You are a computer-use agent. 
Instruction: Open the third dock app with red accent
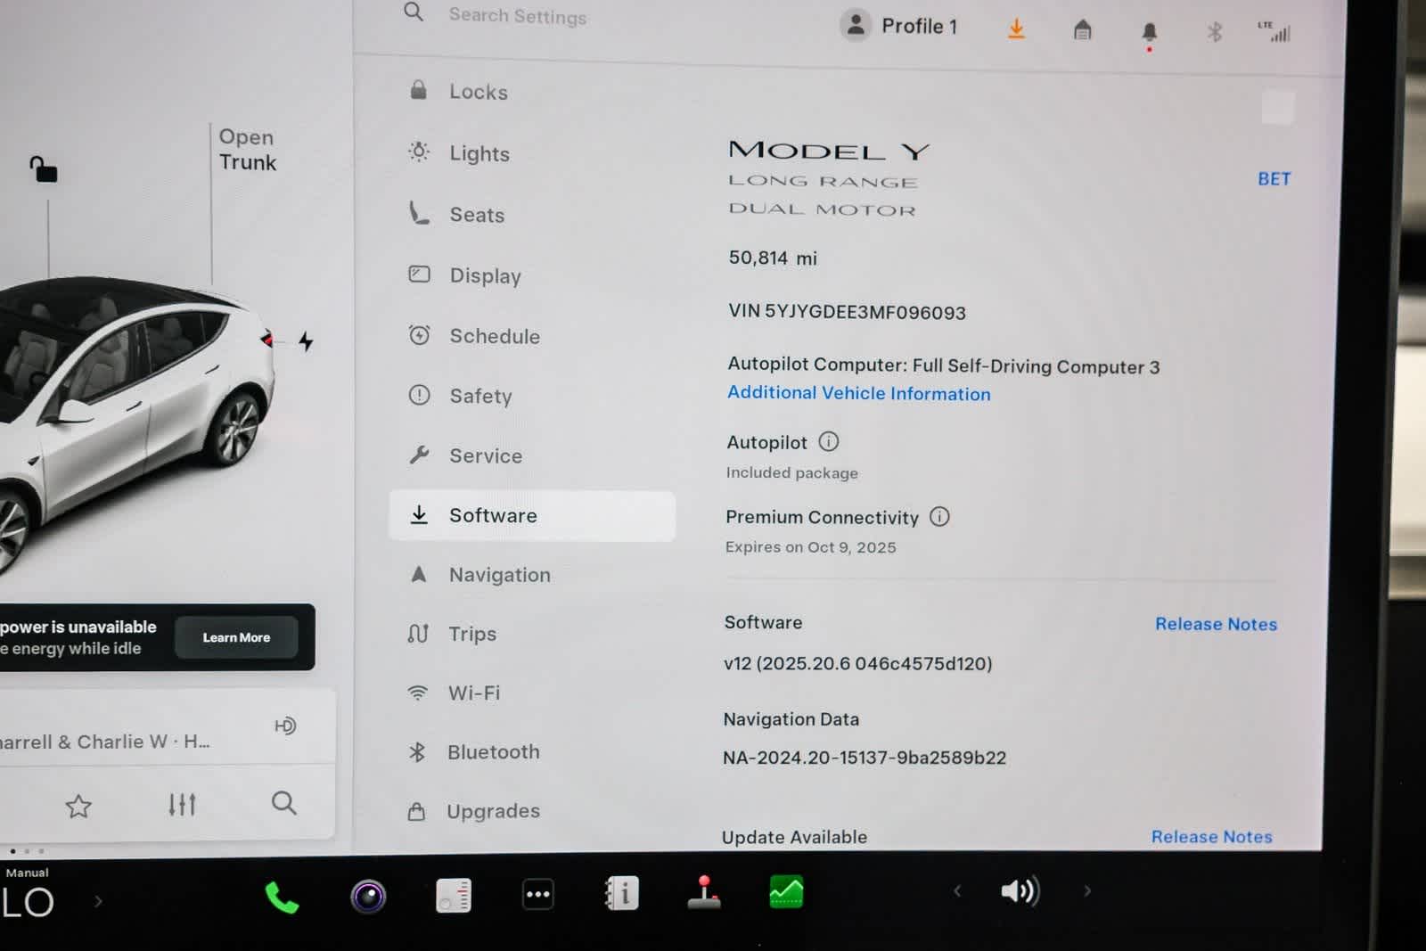pyautogui.click(x=454, y=896)
